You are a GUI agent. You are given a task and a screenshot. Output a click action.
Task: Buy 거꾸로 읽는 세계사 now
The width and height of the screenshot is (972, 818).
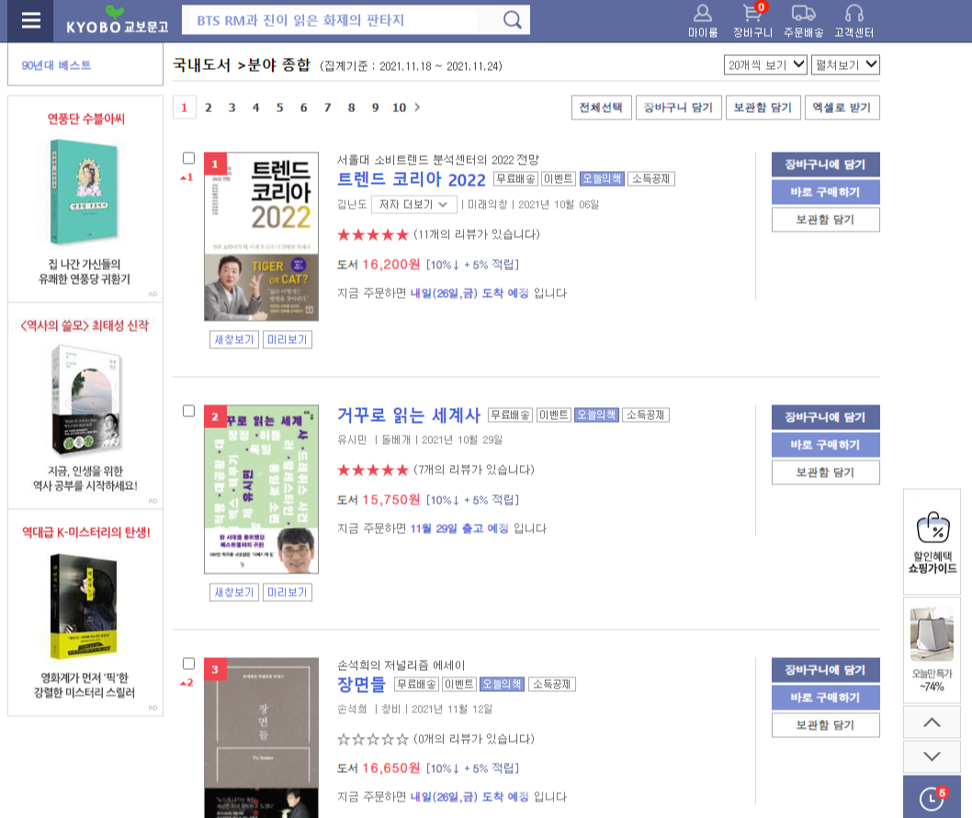(825, 445)
